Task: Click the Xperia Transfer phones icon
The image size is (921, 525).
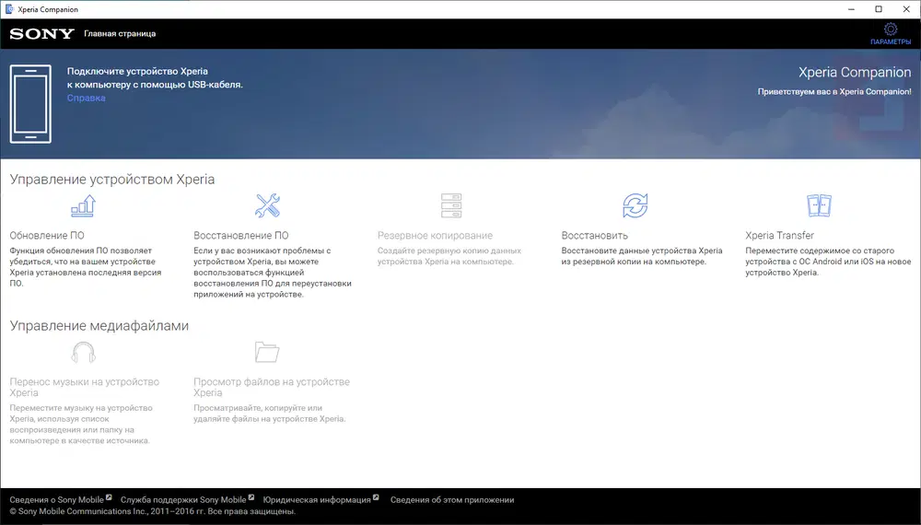Action: (819, 205)
